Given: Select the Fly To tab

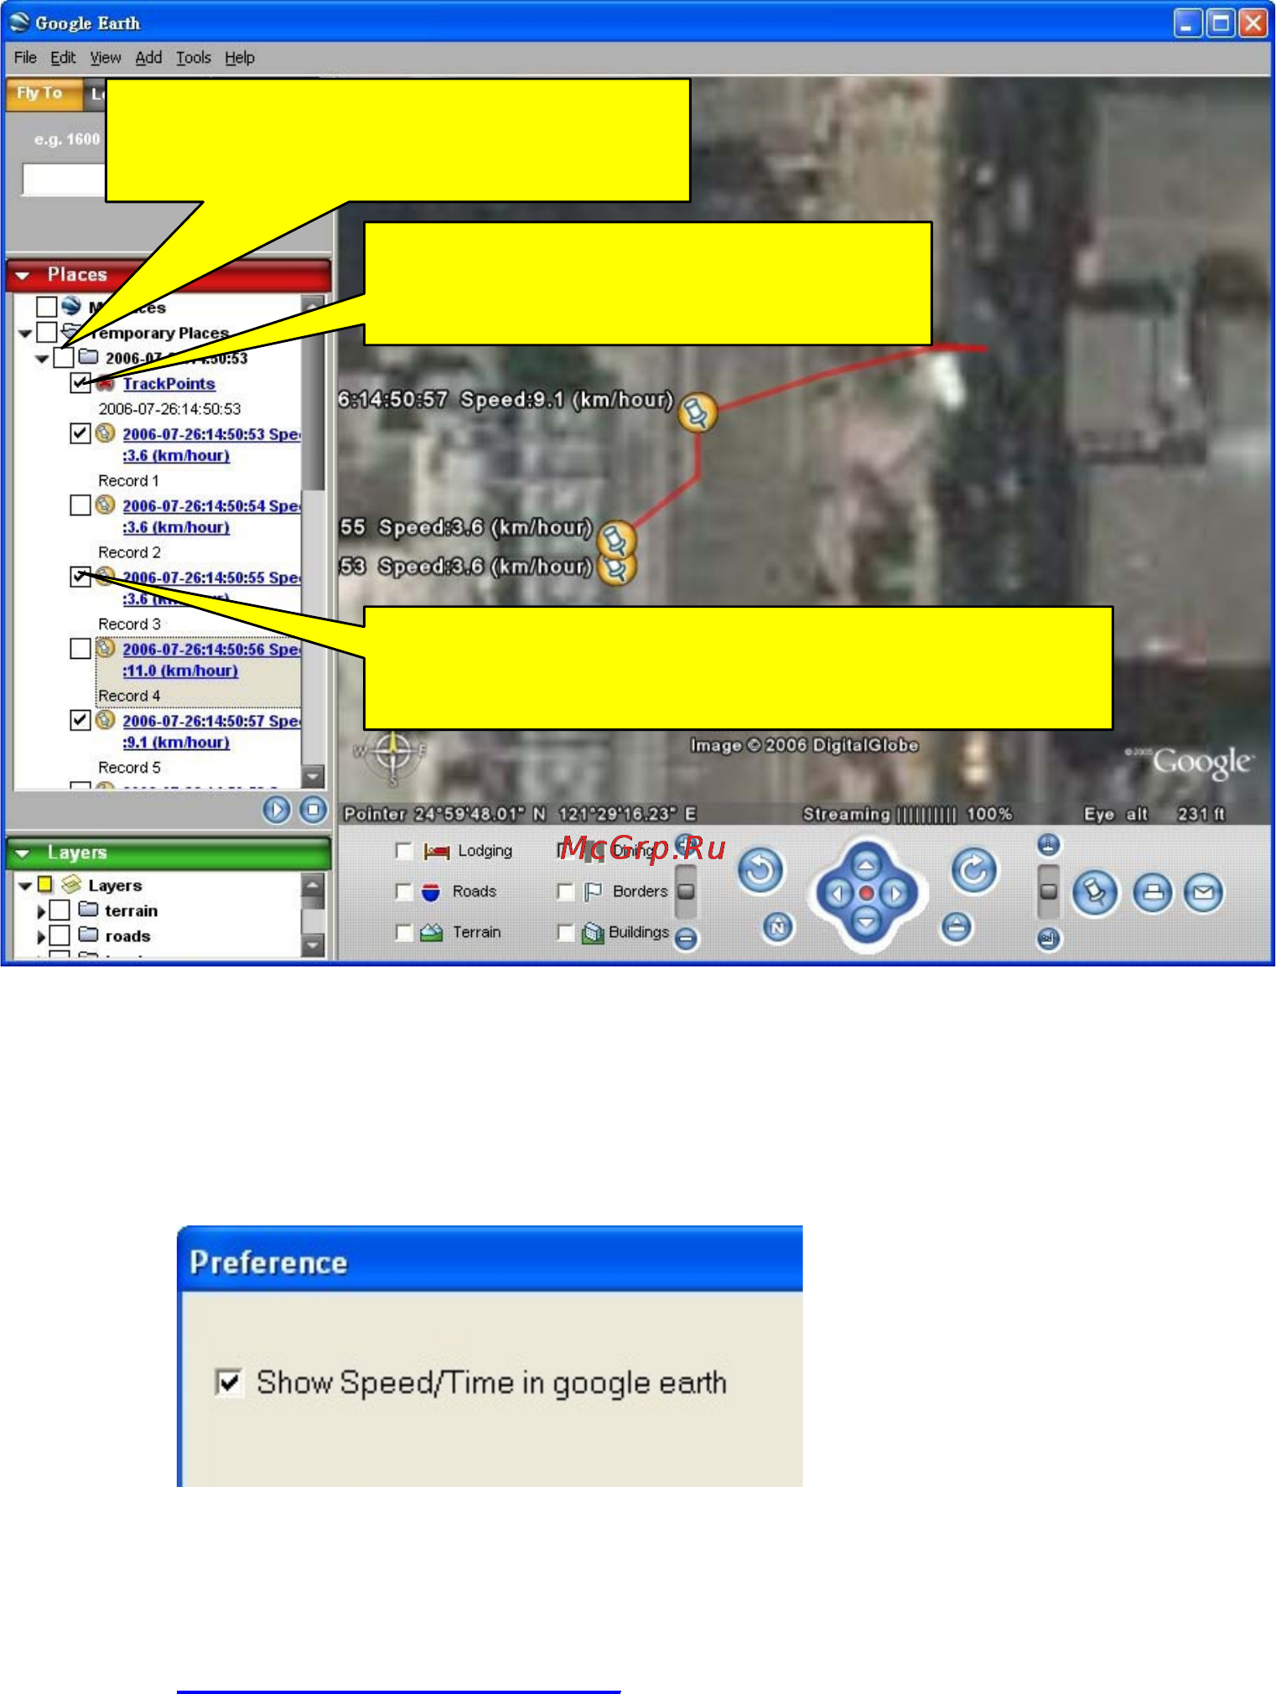Looking at the screenshot, I should point(44,93).
